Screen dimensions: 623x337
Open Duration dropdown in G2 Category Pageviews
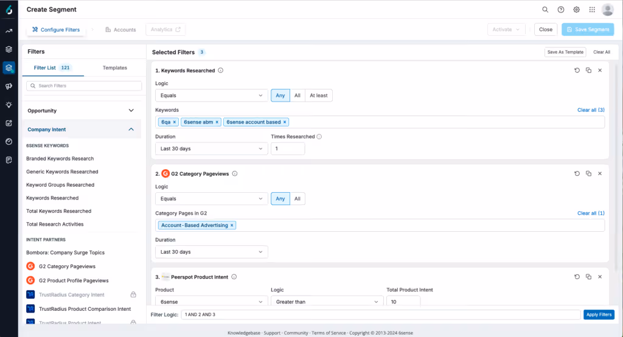click(211, 252)
